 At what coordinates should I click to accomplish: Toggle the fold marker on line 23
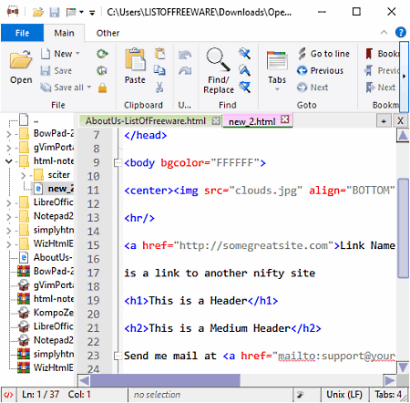(x=117, y=356)
